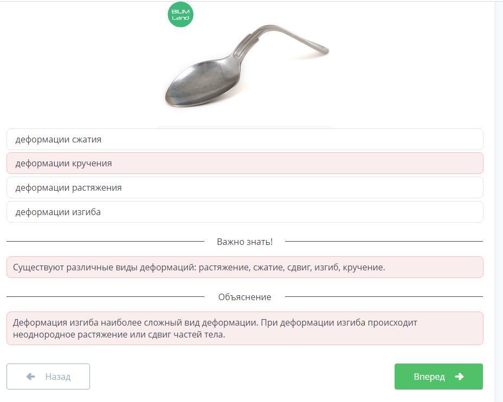Go back with the Назад button

pos(48,377)
